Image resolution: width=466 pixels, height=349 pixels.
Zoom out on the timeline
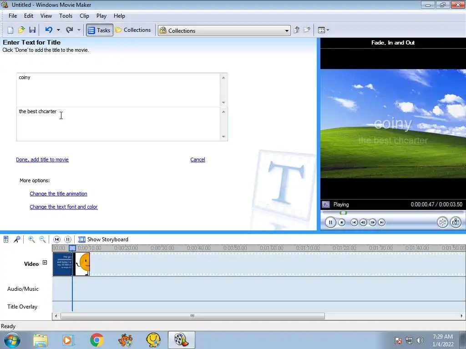pyautogui.click(x=42, y=239)
